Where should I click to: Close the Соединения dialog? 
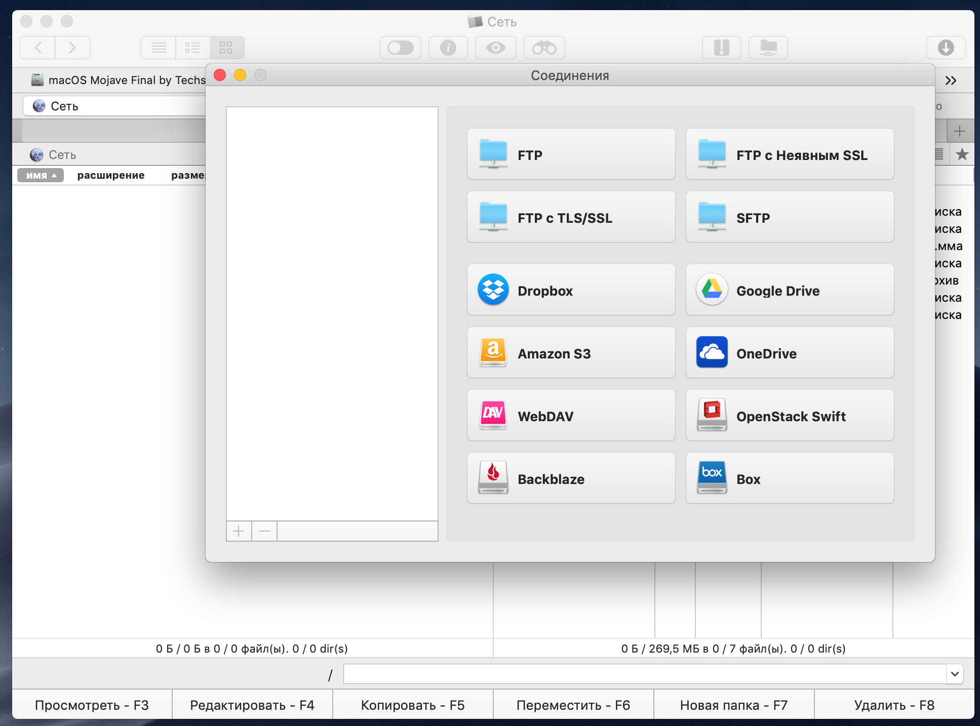[220, 75]
